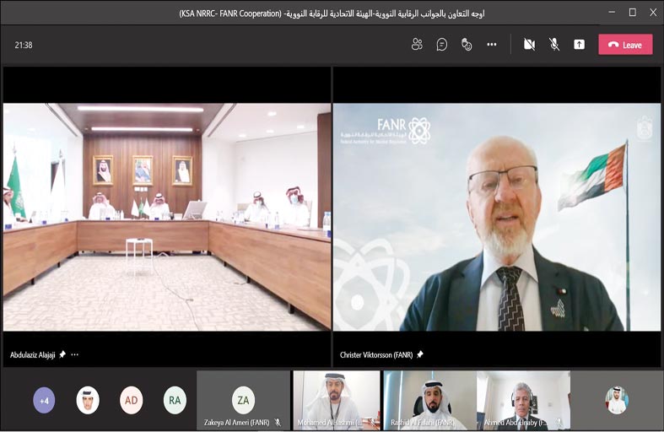Screen dimensions: 664x432
Task: Turn on the camera
Action: (x=529, y=45)
